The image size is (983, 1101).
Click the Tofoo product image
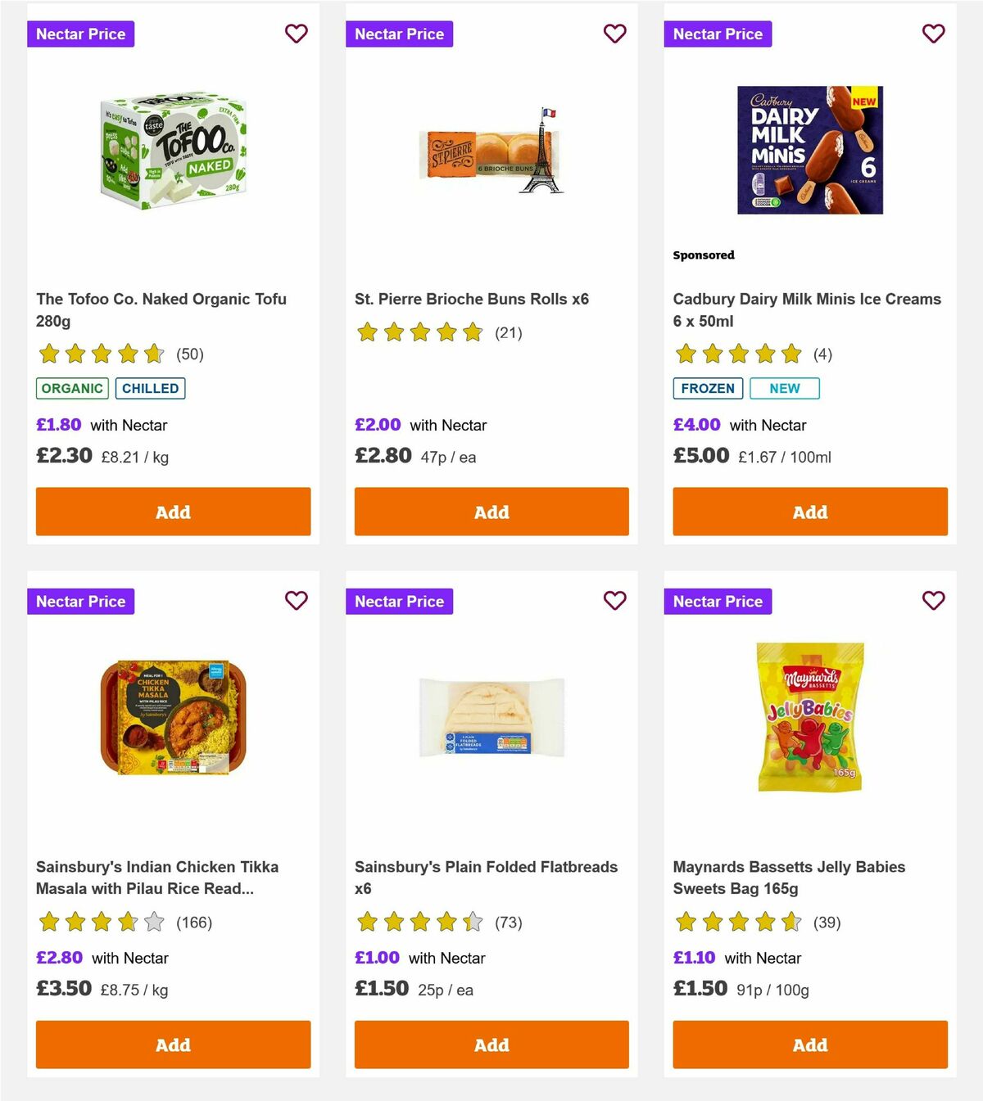coord(172,151)
